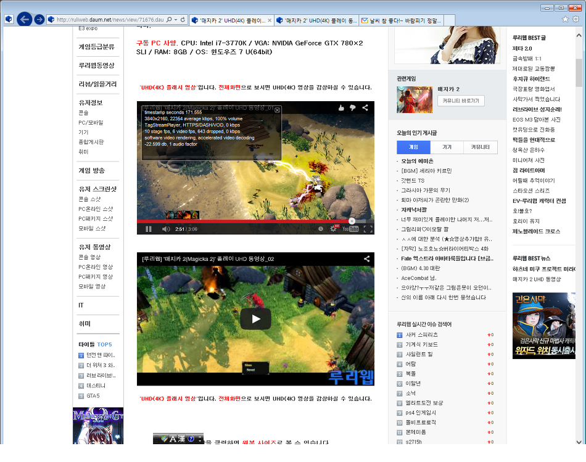
Task: Open the address bar search magnifier
Action: click(x=169, y=20)
